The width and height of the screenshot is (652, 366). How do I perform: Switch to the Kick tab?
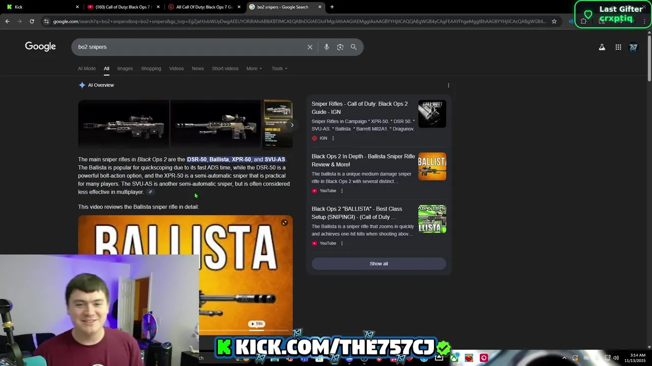(x=42, y=7)
